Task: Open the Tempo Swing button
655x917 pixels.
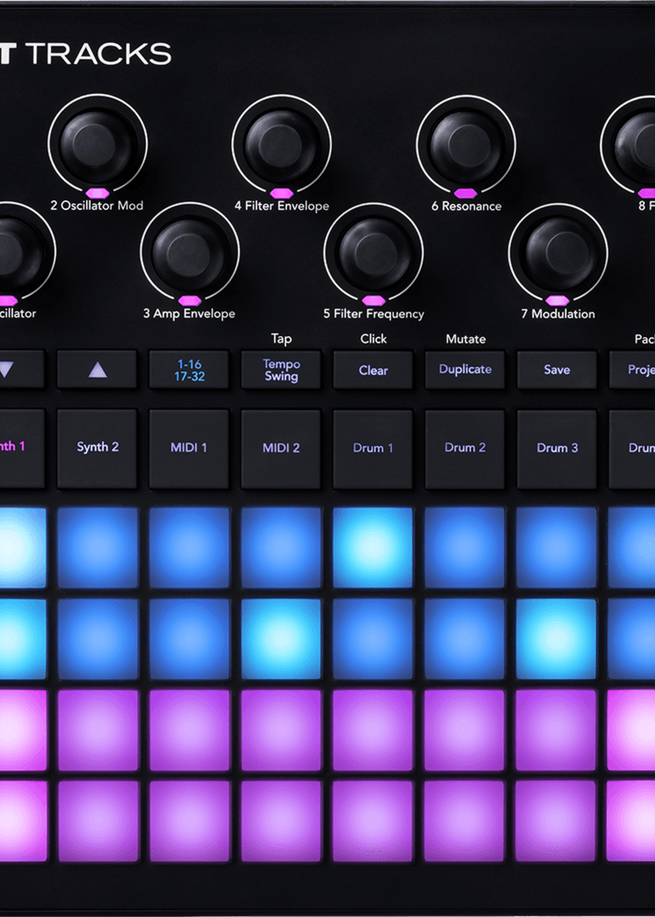Action: pos(281,370)
